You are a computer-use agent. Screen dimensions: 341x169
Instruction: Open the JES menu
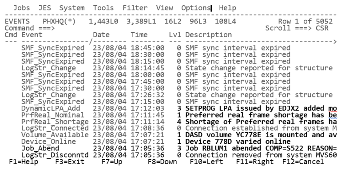(x=45, y=8)
